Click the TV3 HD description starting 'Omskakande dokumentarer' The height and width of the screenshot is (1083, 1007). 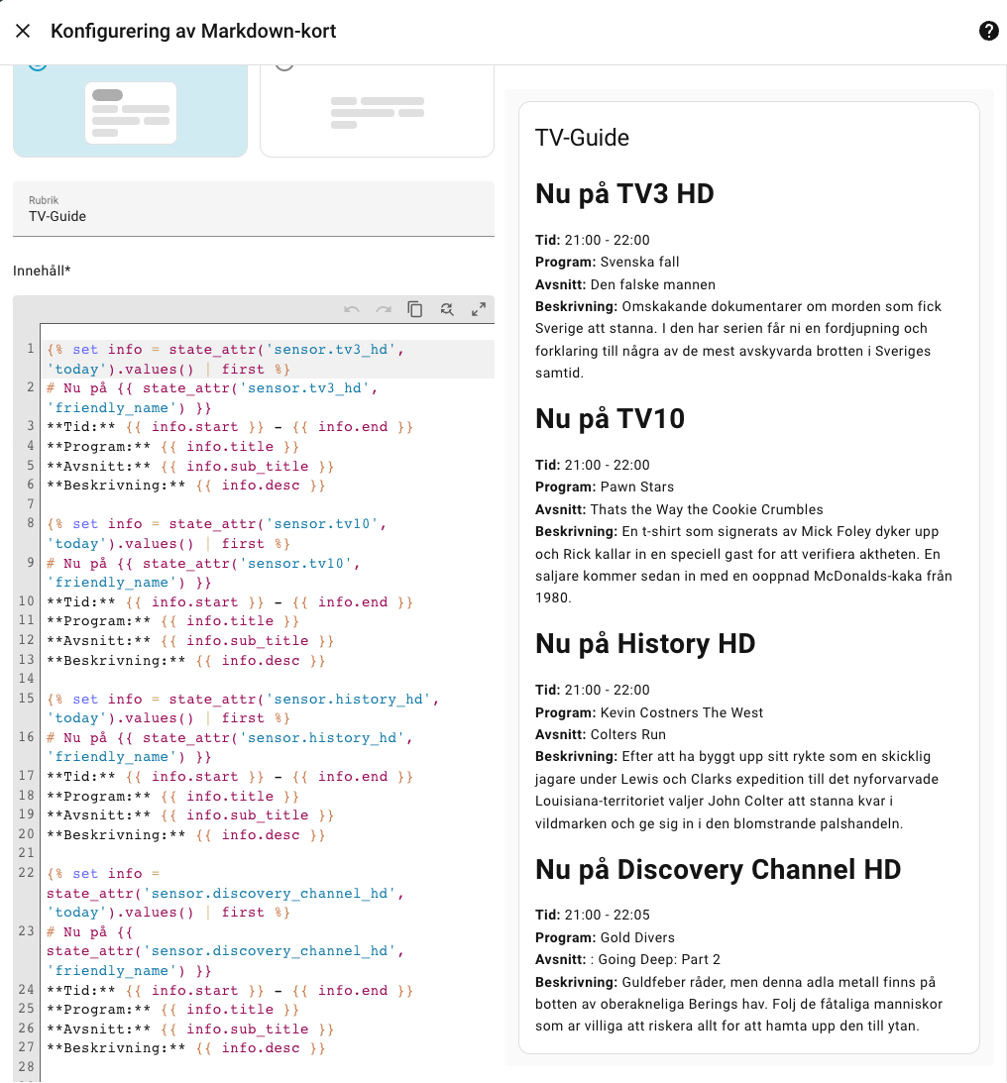[738, 339]
